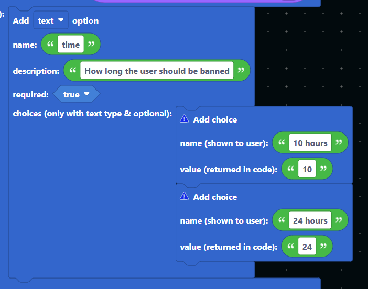Click 'name (shown to user):' label beside '24 hours'
The image size is (368, 289).
point(224,221)
